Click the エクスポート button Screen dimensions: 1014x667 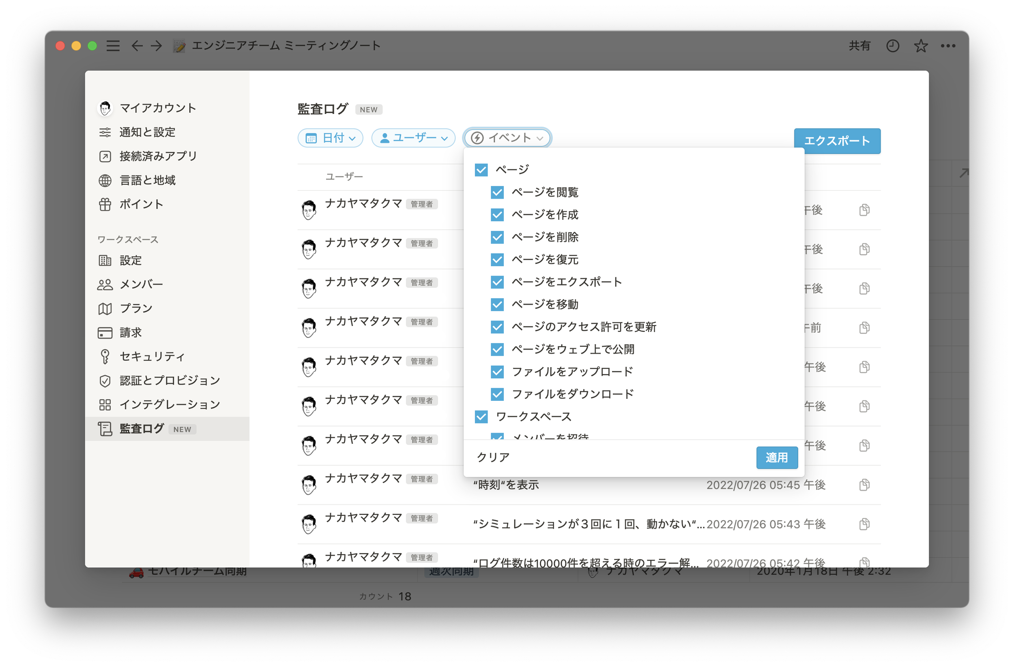(837, 141)
